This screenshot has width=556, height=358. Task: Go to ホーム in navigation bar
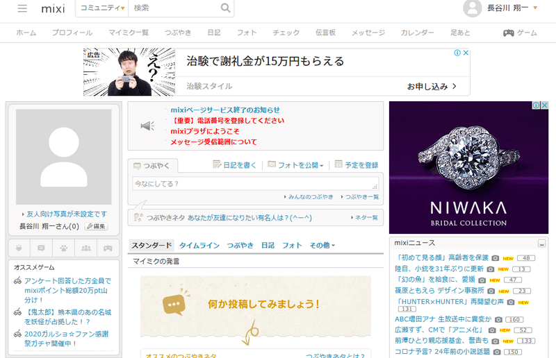(26, 33)
